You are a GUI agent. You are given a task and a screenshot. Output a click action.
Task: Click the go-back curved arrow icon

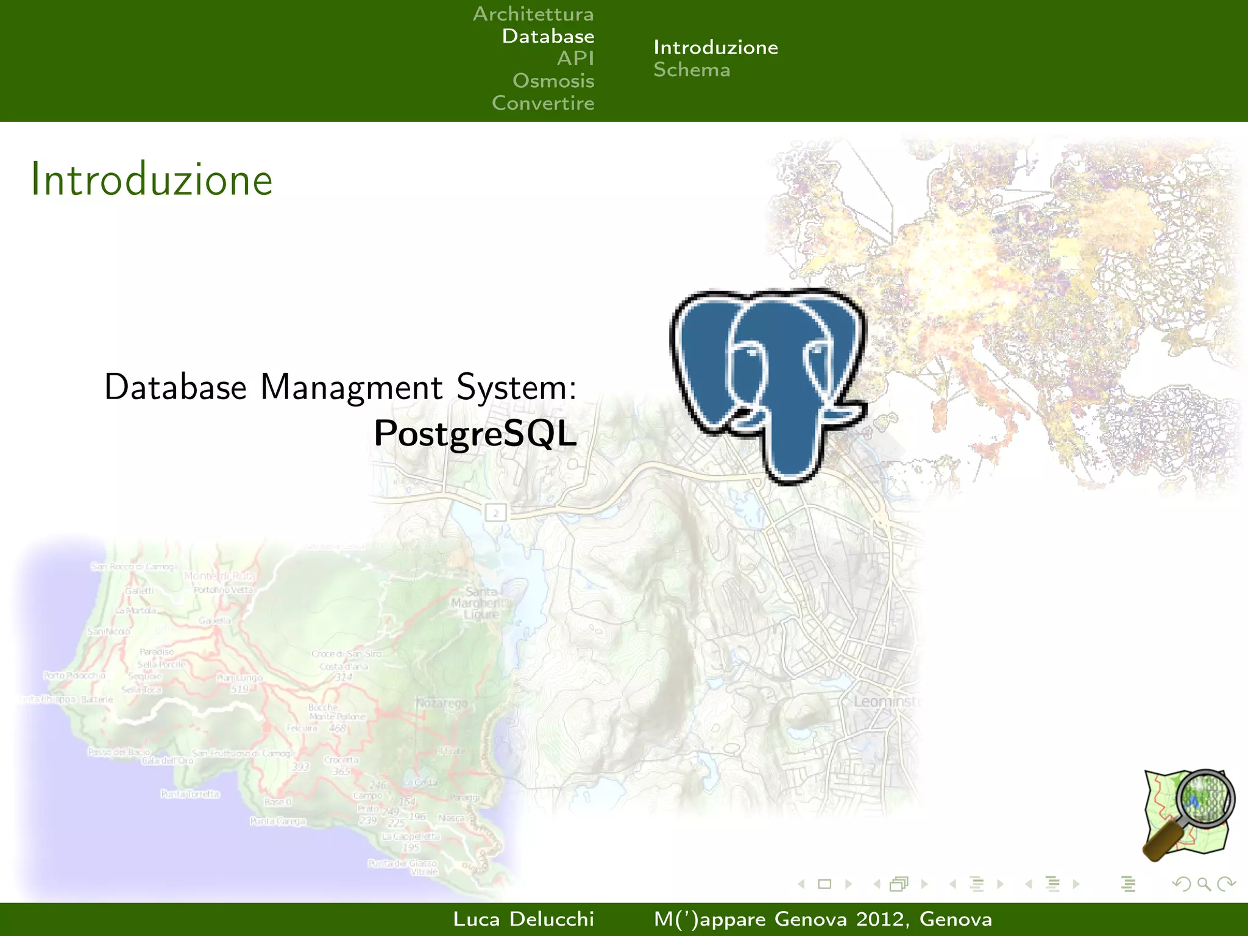click(1182, 884)
